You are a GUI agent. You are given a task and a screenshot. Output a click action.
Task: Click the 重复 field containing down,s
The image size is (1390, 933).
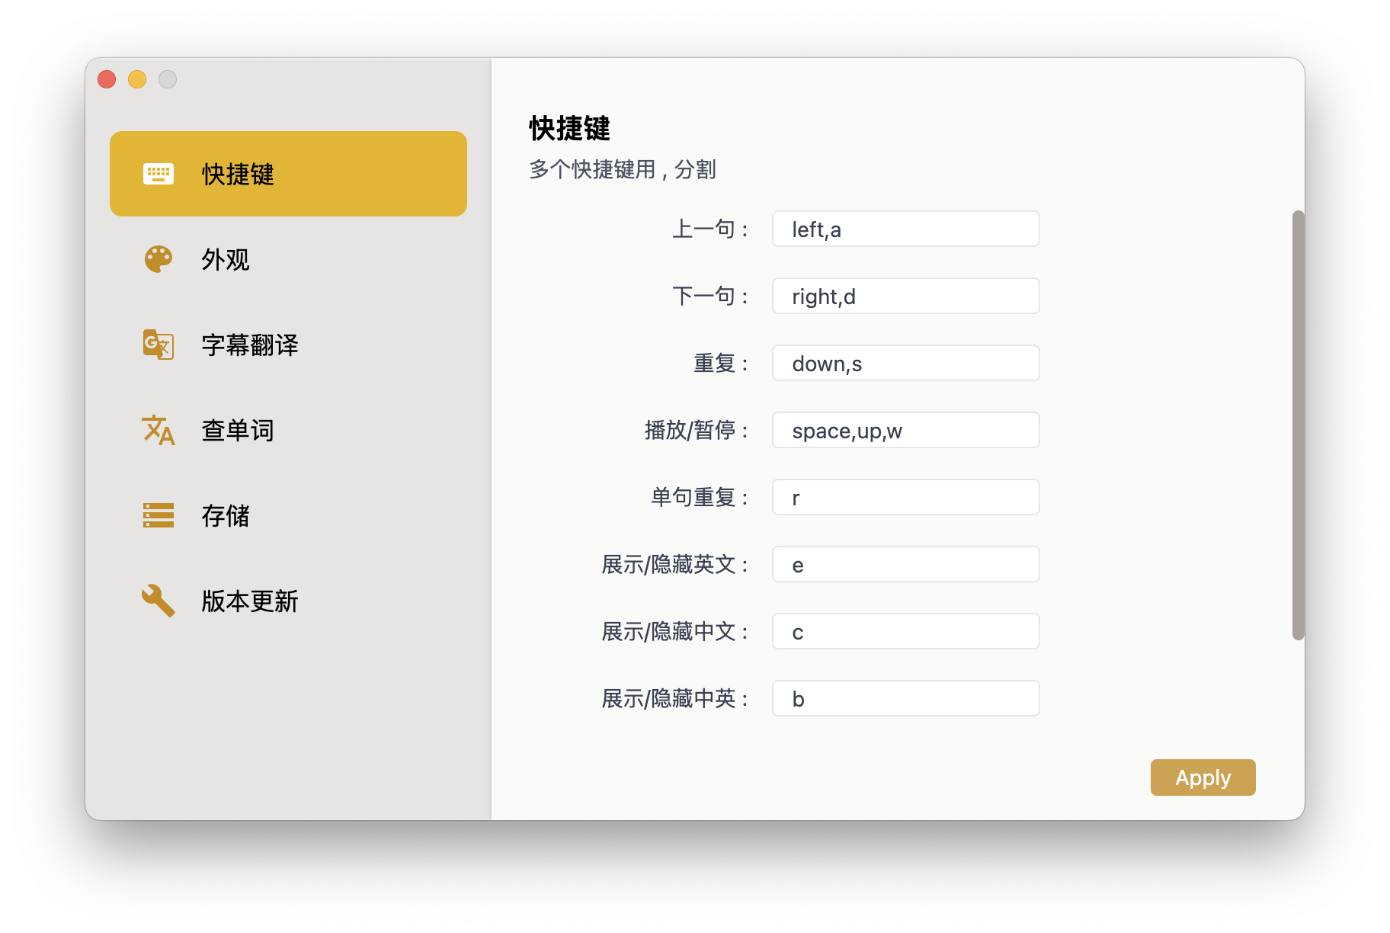pyautogui.click(x=905, y=364)
